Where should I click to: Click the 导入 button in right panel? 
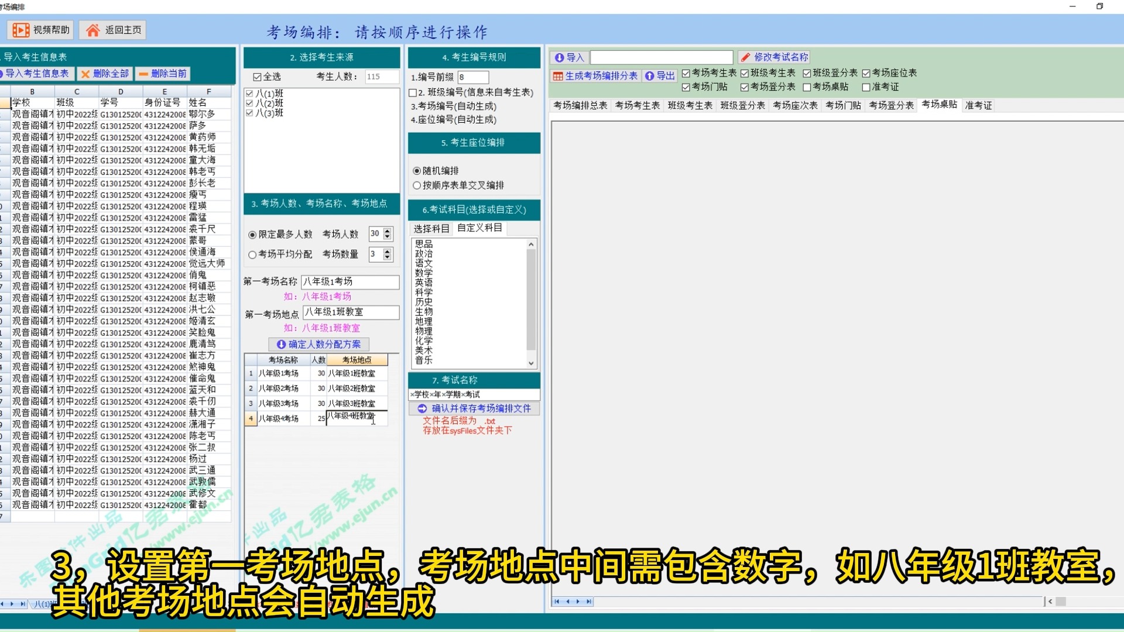[569, 57]
